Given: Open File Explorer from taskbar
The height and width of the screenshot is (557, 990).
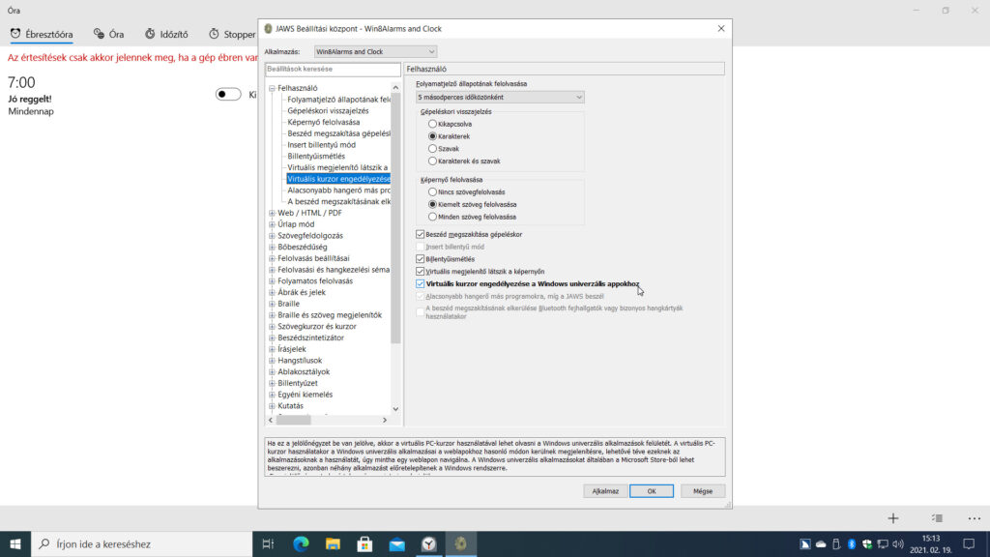Looking at the screenshot, I should tap(333, 543).
